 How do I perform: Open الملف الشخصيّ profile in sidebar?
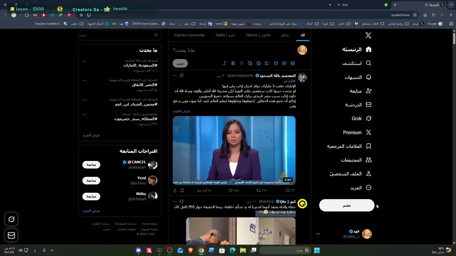pyautogui.click(x=350, y=174)
